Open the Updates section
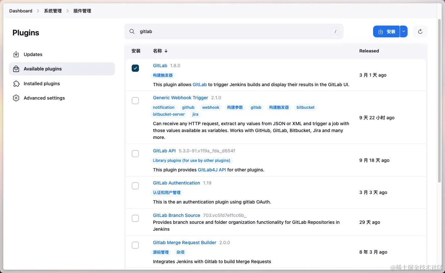Image resolution: width=445 pixels, height=273 pixels. (62, 54)
